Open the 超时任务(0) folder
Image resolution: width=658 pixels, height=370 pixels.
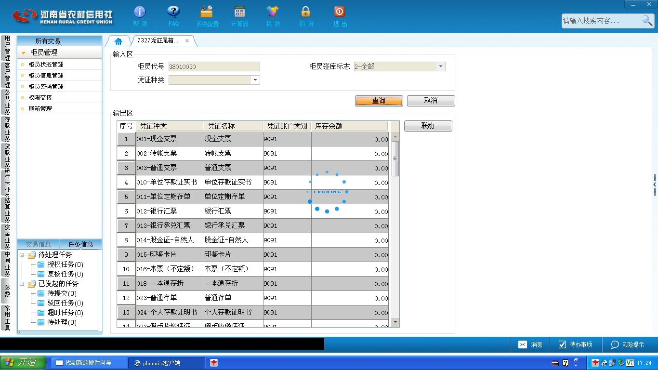60,313
